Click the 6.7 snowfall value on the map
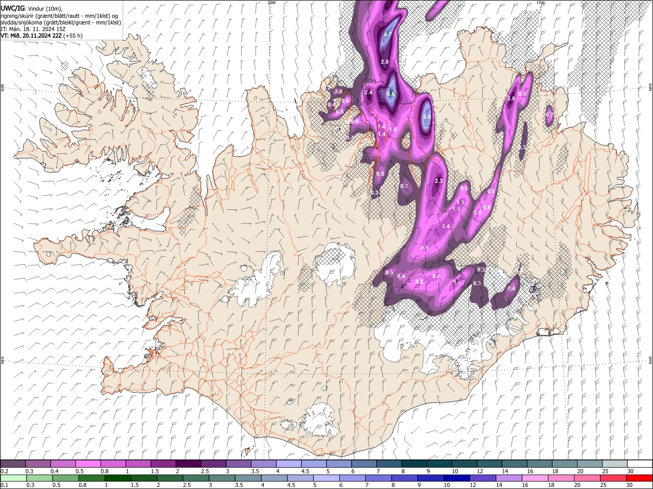This screenshot has height=489, width=653. click(387, 35)
